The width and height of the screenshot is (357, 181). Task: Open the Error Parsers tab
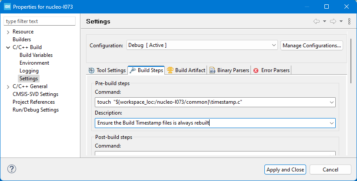pos(271,70)
